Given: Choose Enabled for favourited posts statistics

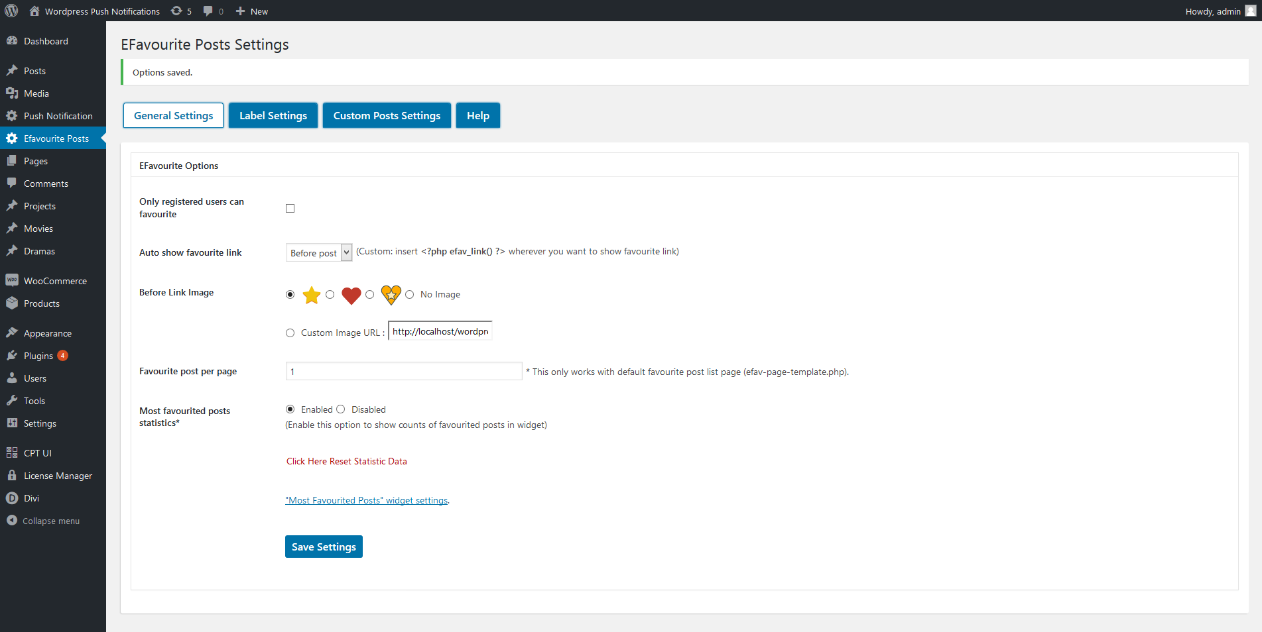Looking at the screenshot, I should 290,409.
